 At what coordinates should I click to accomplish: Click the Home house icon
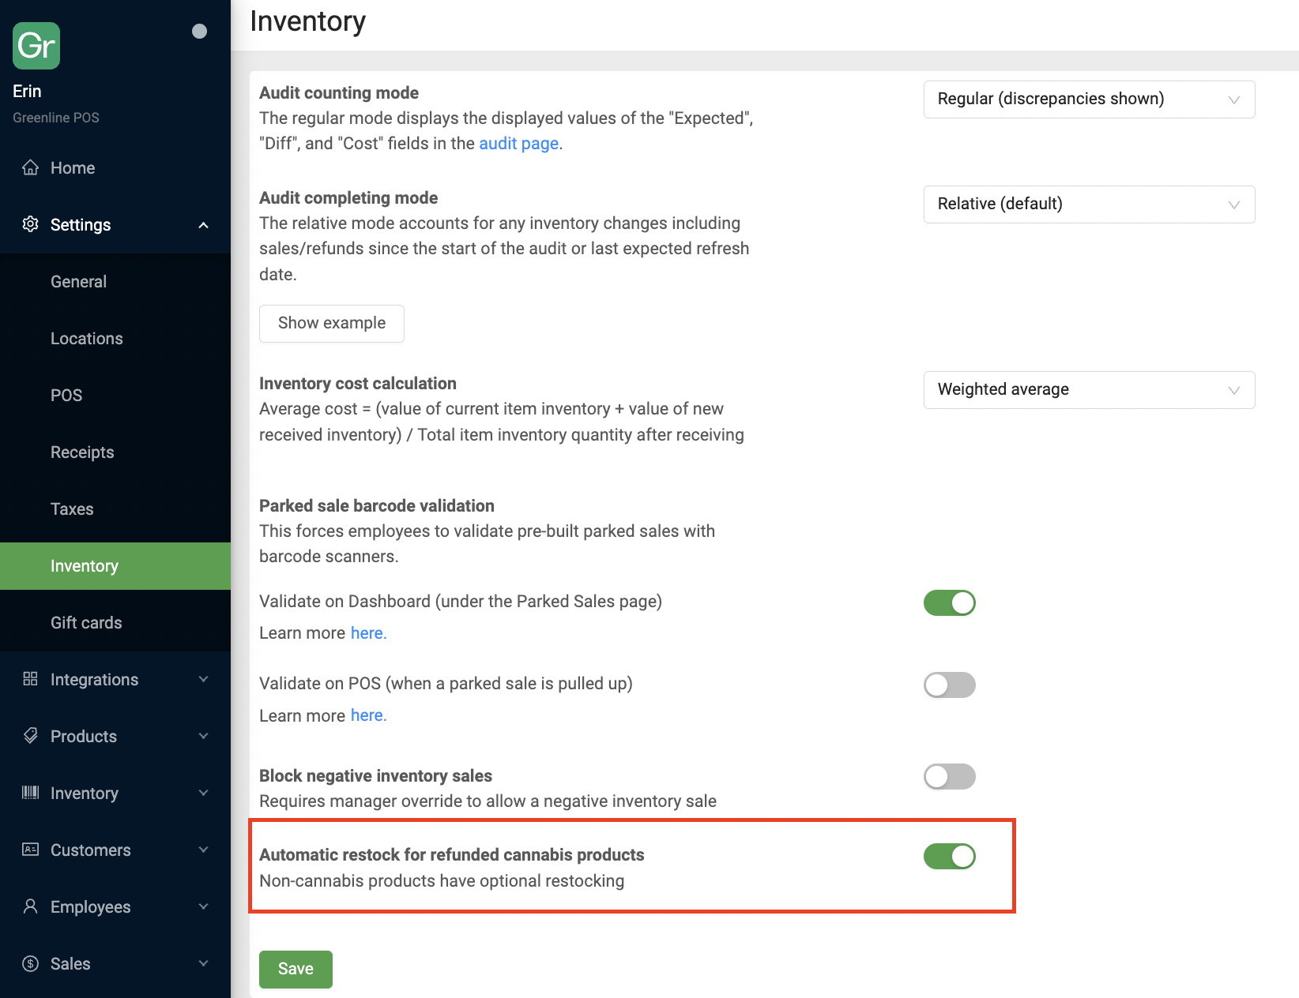click(31, 167)
